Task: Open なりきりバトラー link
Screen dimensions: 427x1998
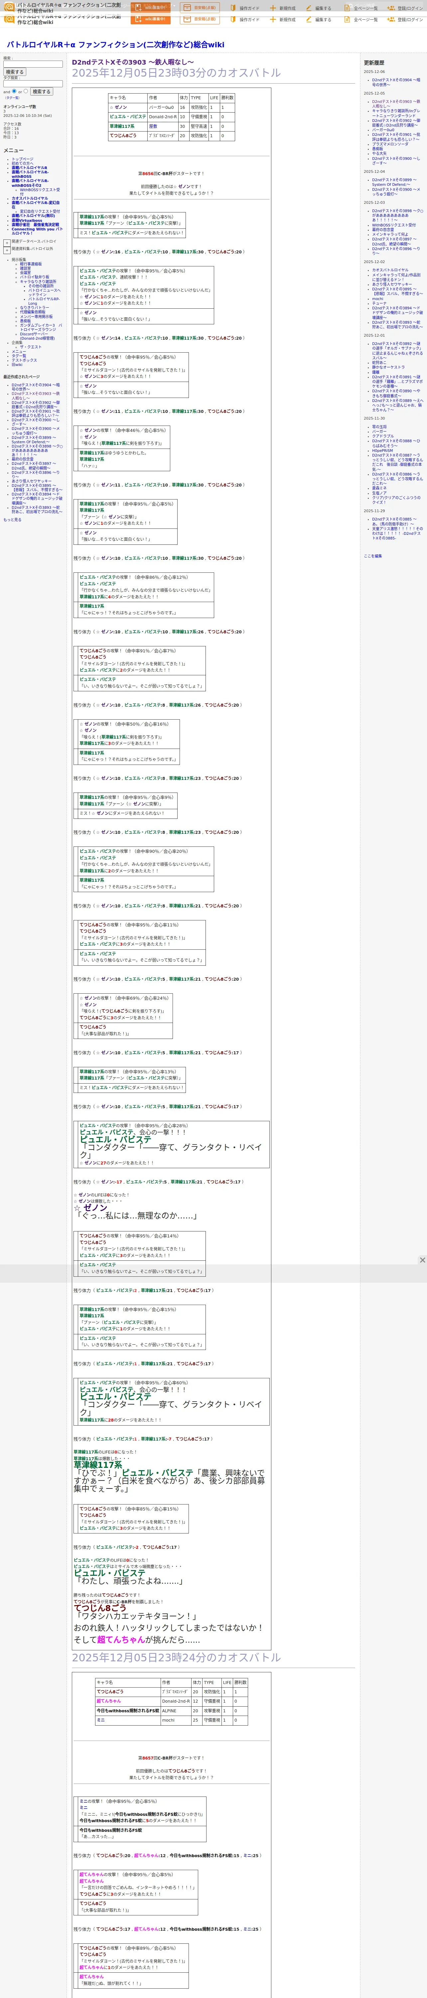Action: (x=34, y=308)
